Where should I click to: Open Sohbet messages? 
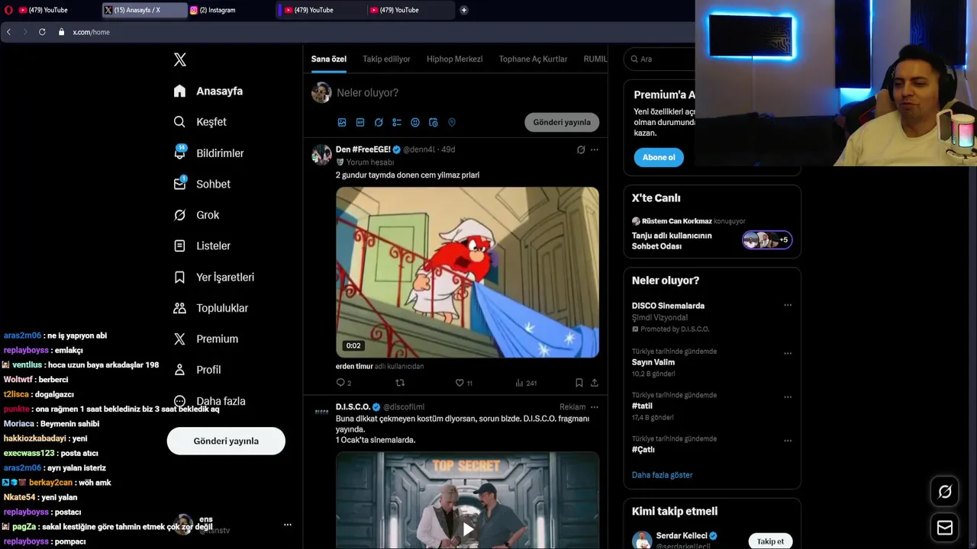202,184
